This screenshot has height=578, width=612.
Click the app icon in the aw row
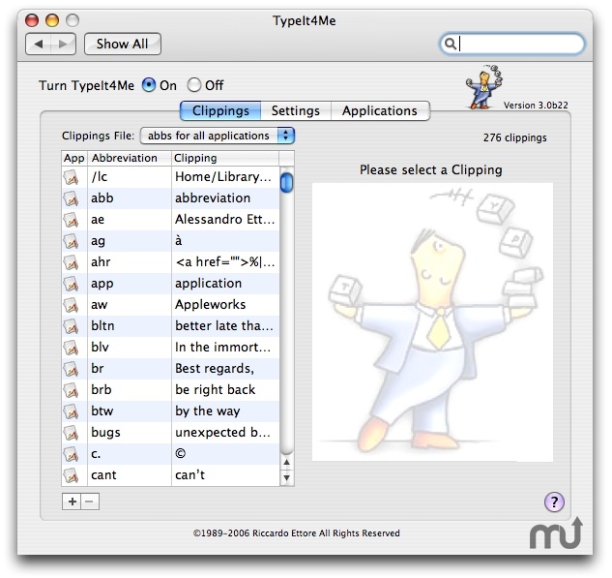[x=71, y=305]
